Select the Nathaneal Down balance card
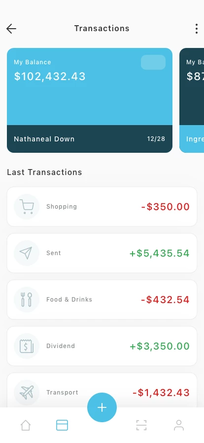Viewport: 204px width, 443px height. pyautogui.click(x=90, y=100)
